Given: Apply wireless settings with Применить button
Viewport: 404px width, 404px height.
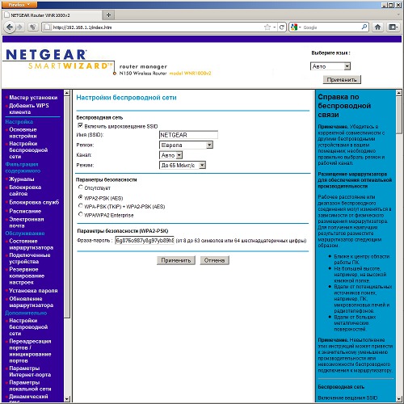Looking at the screenshot, I should [x=176, y=260].
